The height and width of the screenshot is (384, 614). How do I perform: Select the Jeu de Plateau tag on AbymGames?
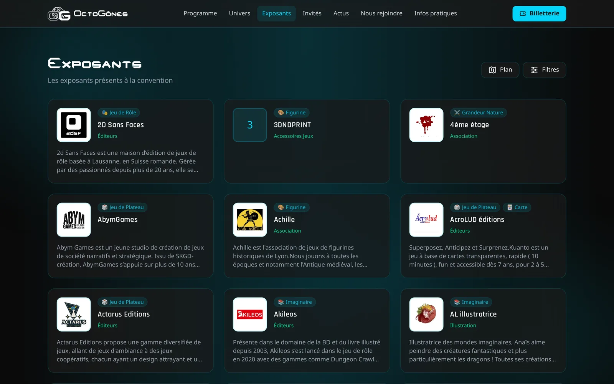click(122, 207)
